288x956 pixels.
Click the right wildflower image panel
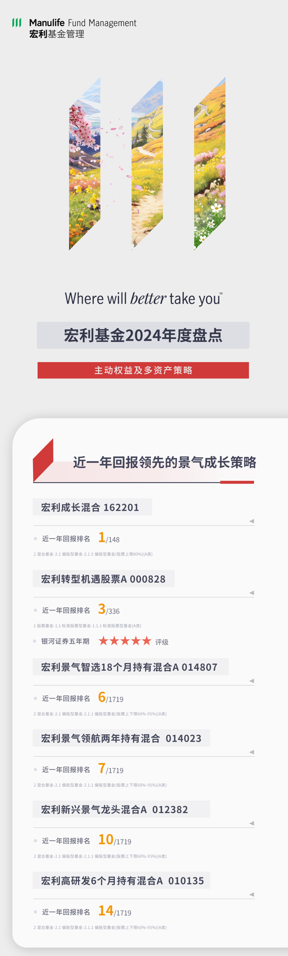tap(210, 164)
